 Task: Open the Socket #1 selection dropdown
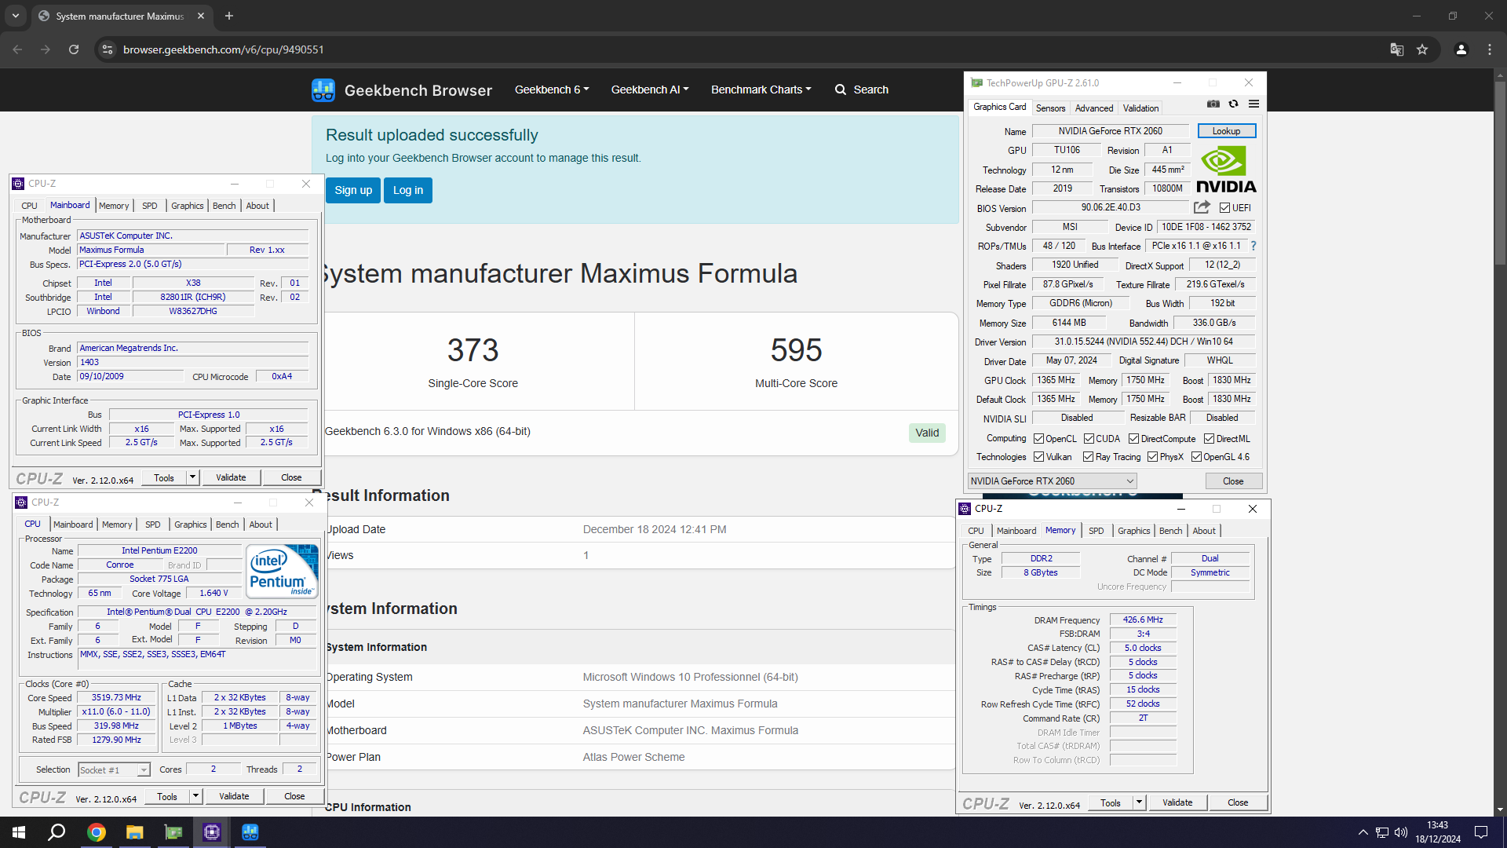click(114, 770)
